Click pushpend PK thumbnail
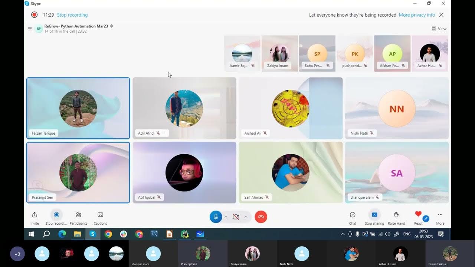Viewport: 475px width, 267px height. 355,53
